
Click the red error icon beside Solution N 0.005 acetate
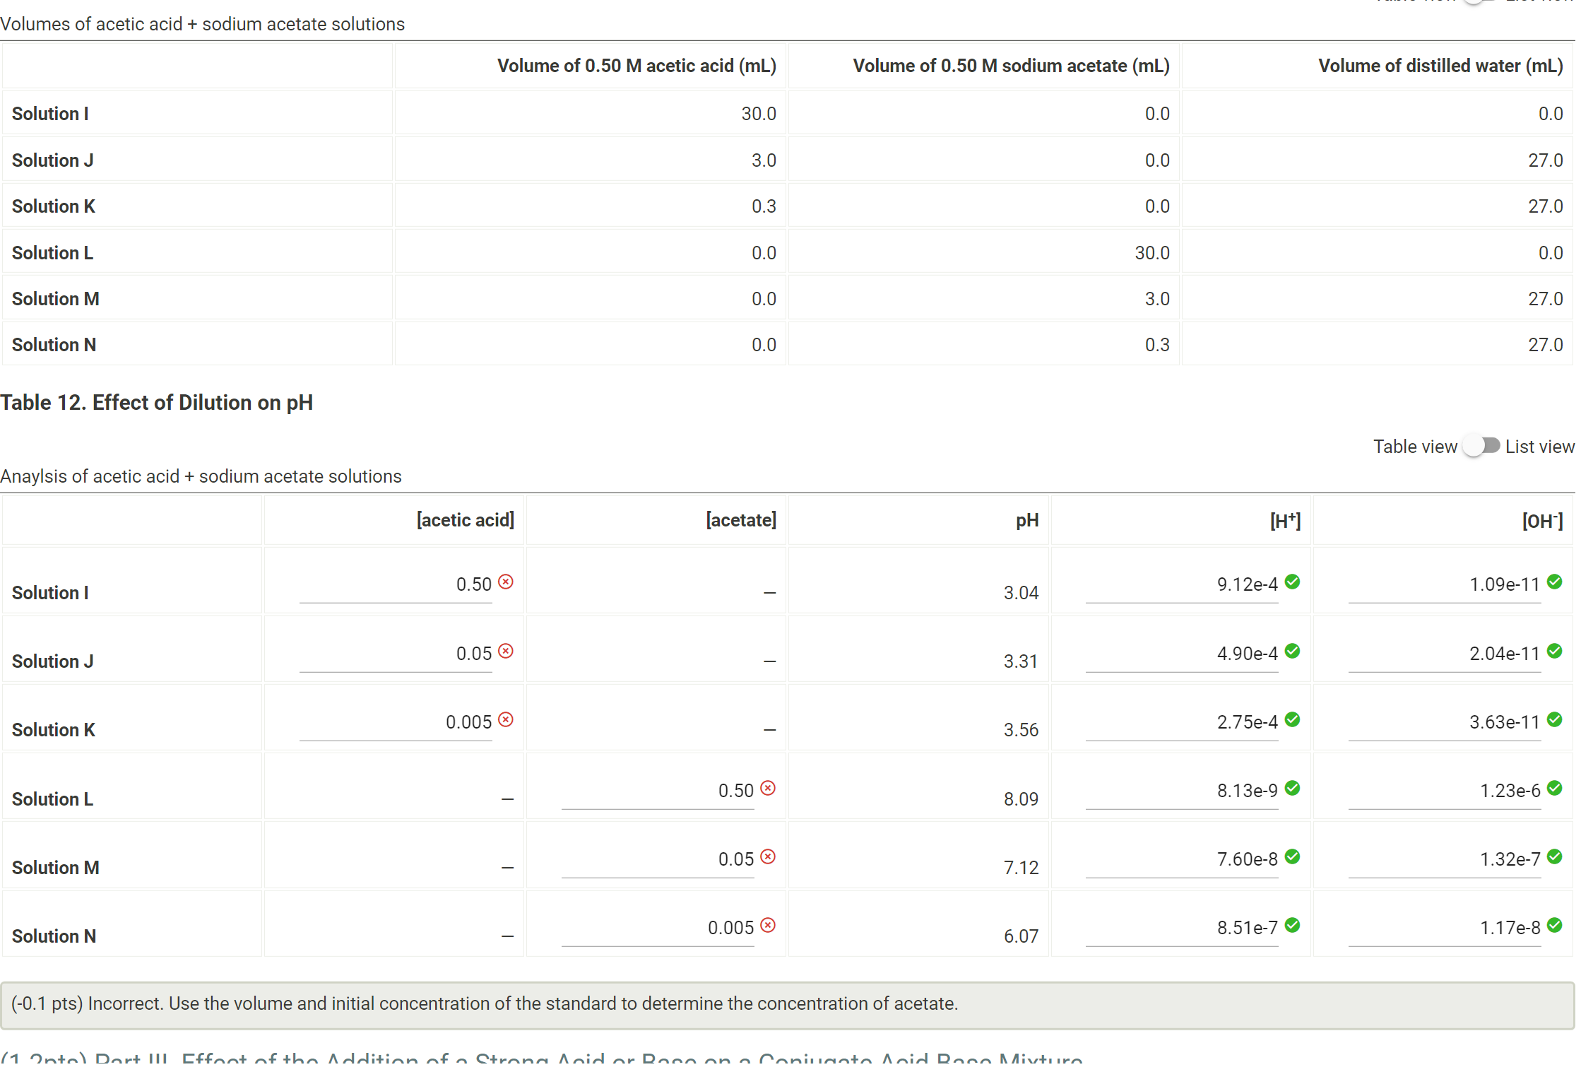click(769, 925)
